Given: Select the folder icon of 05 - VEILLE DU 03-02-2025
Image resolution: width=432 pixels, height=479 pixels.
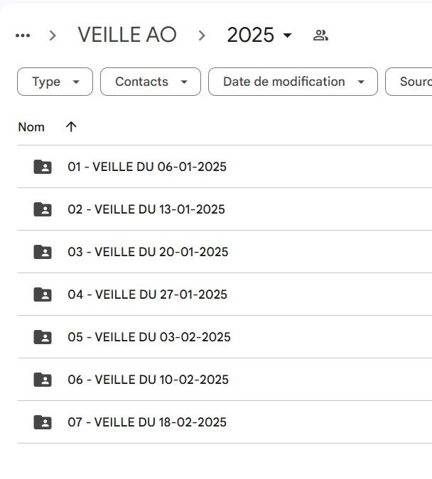Looking at the screenshot, I should pyautogui.click(x=43, y=337).
